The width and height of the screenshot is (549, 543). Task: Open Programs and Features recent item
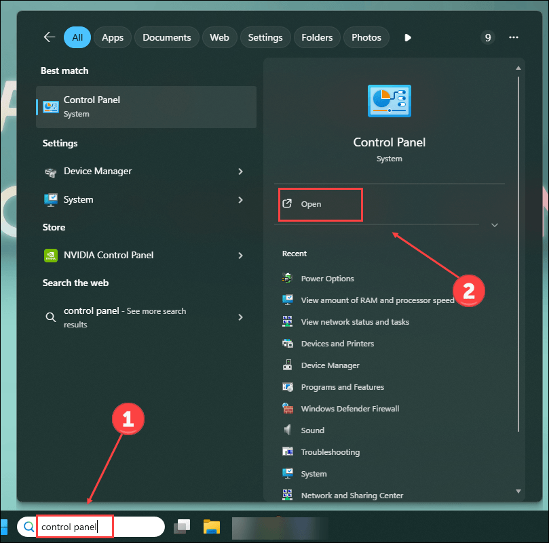342,387
